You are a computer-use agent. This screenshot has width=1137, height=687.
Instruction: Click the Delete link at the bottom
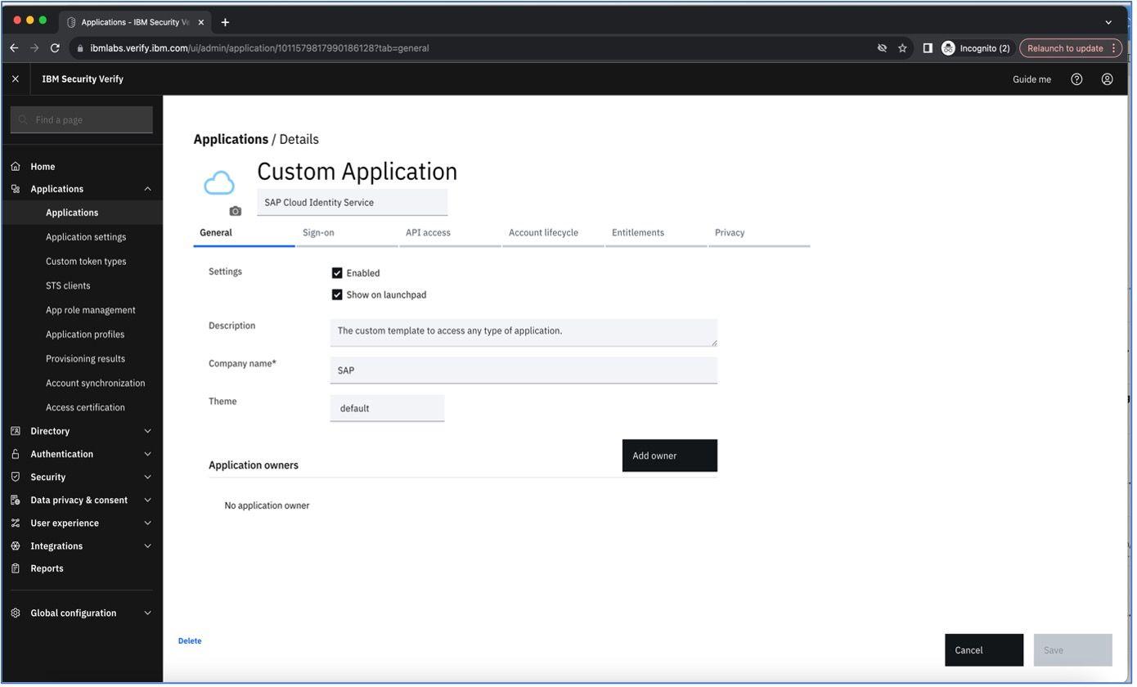(x=189, y=640)
